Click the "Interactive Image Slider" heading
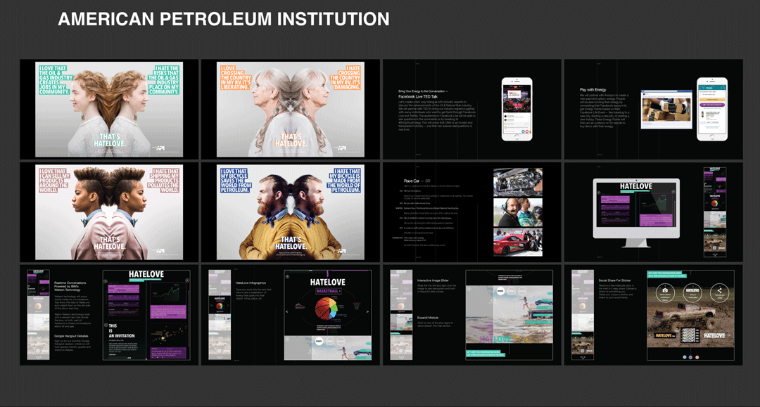 tap(433, 280)
